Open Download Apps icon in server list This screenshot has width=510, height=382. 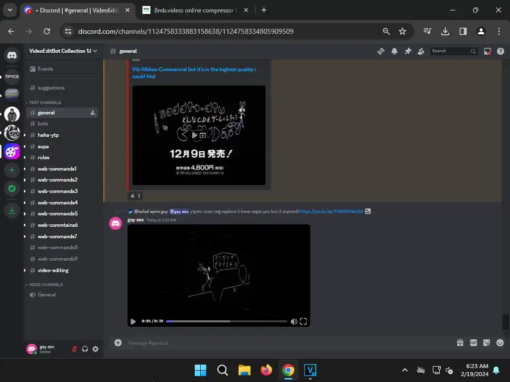(x=12, y=210)
